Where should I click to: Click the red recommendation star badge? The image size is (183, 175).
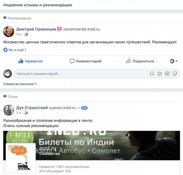(x=59, y=29)
